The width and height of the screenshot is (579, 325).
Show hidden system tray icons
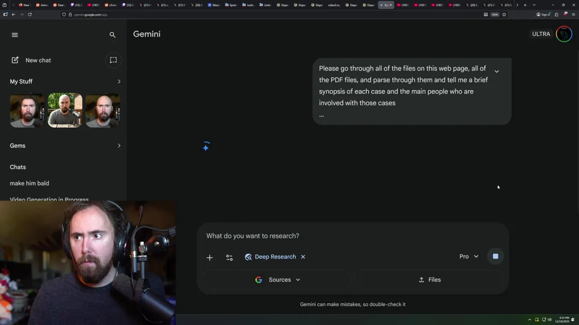tap(530, 320)
